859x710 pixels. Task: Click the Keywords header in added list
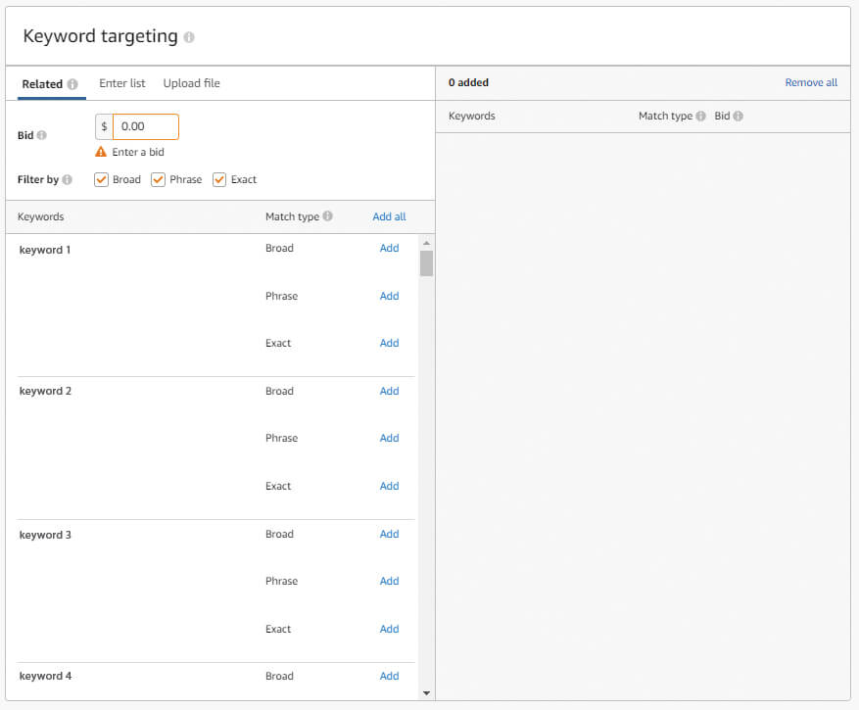(x=472, y=117)
